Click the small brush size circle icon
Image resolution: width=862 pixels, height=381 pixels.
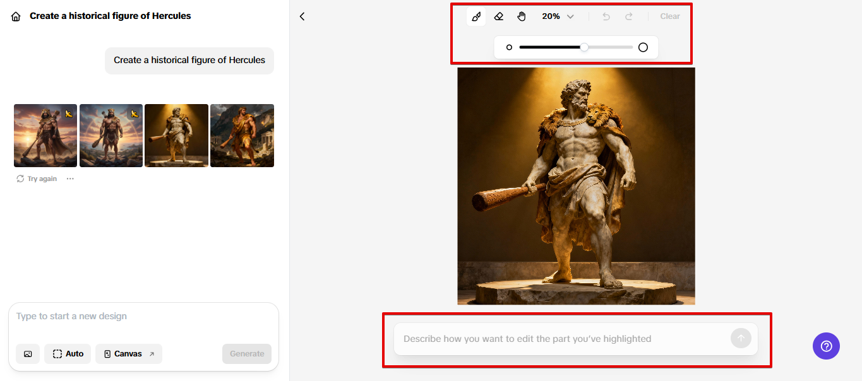(x=509, y=47)
